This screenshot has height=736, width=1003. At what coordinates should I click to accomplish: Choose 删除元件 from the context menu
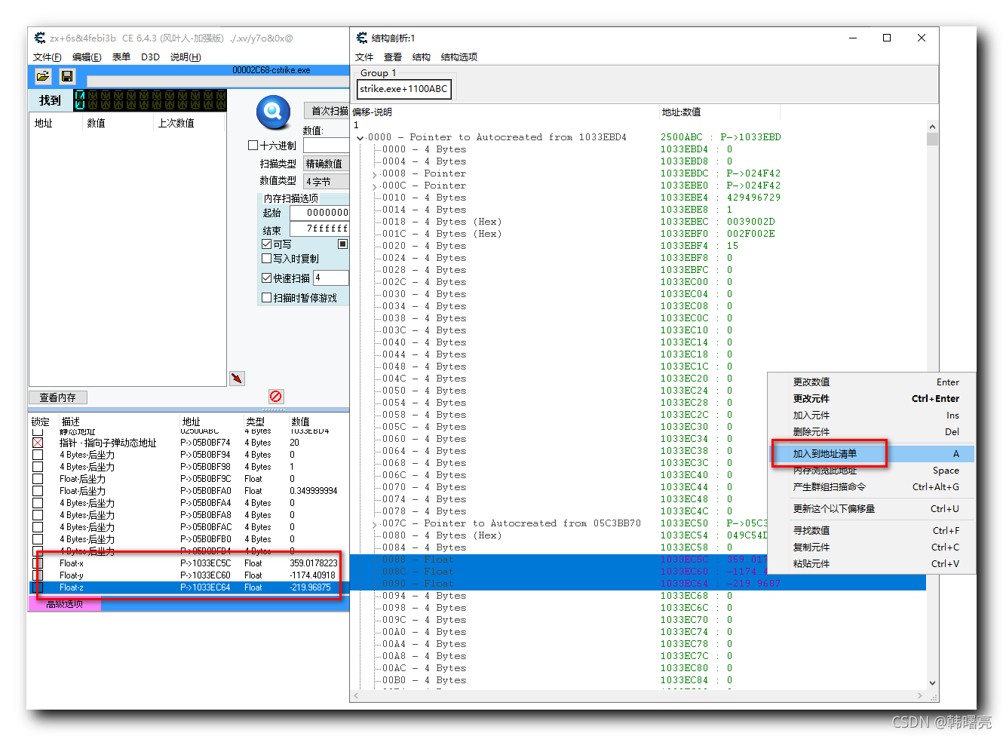872,432
